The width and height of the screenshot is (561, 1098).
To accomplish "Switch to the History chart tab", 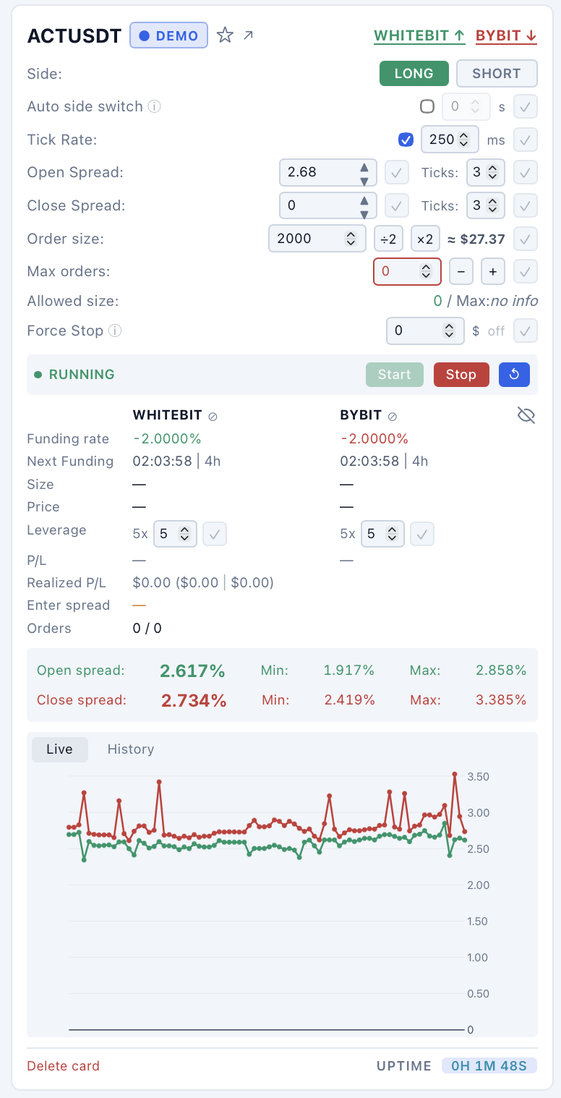I will (131, 749).
